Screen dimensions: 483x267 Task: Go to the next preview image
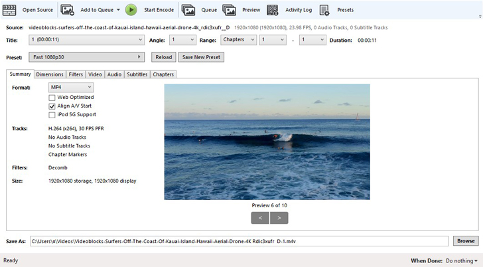(279, 218)
